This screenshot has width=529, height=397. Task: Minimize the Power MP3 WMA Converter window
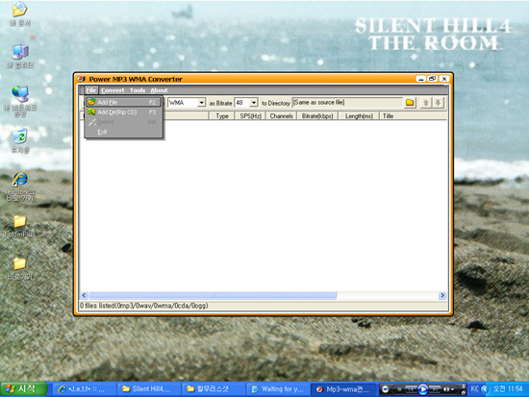(x=420, y=79)
